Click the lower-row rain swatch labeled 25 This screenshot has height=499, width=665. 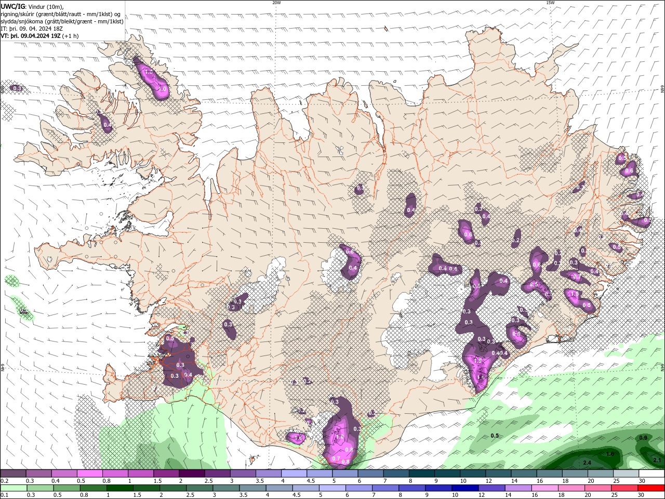pyautogui.click(x=624, y=488)
